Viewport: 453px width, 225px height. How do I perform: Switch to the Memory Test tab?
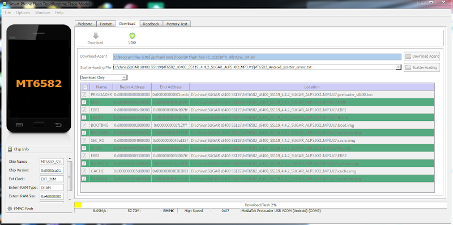pos(177,24)
